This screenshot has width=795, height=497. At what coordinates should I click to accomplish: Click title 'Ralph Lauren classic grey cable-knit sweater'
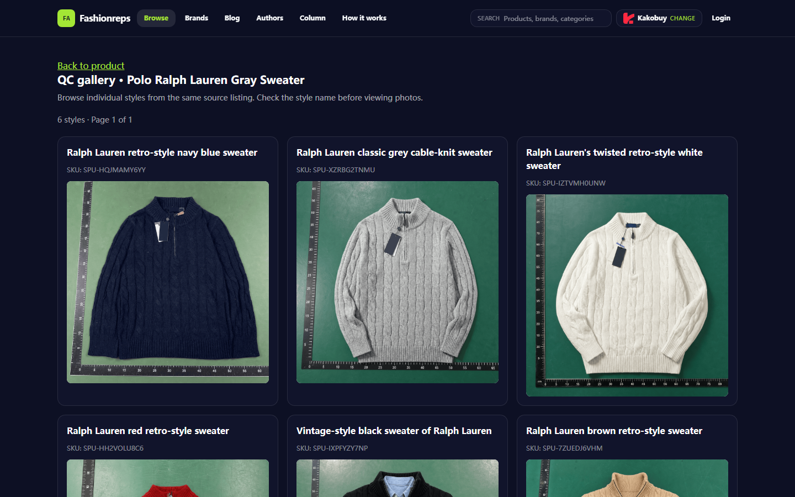pos(394,152)
